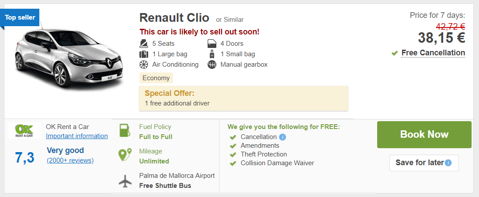This screenshot has width=479, height=197.
Task: Click the small bag icon
Action: pos(212,54)
